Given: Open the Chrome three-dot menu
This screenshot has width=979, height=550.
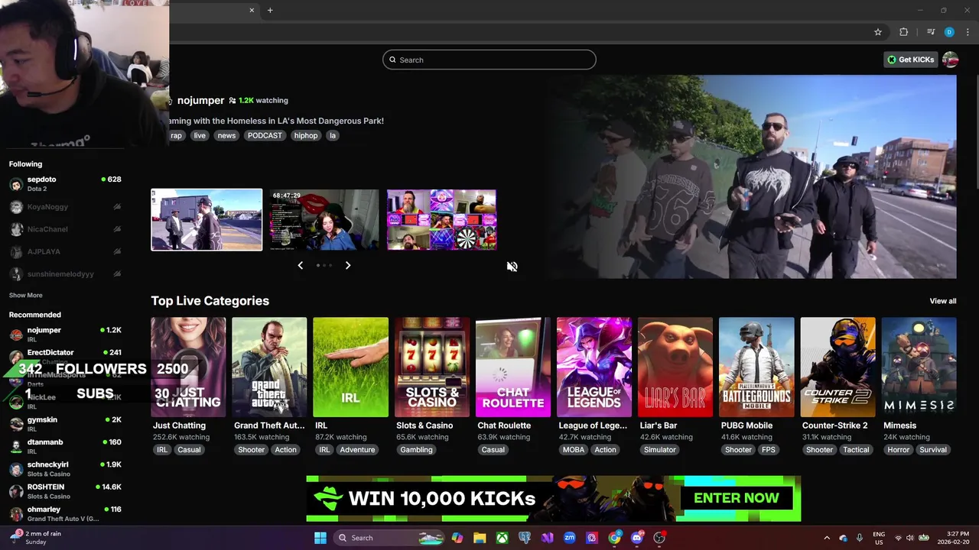Looking at the screenshot, I should [x=968, y=32].
